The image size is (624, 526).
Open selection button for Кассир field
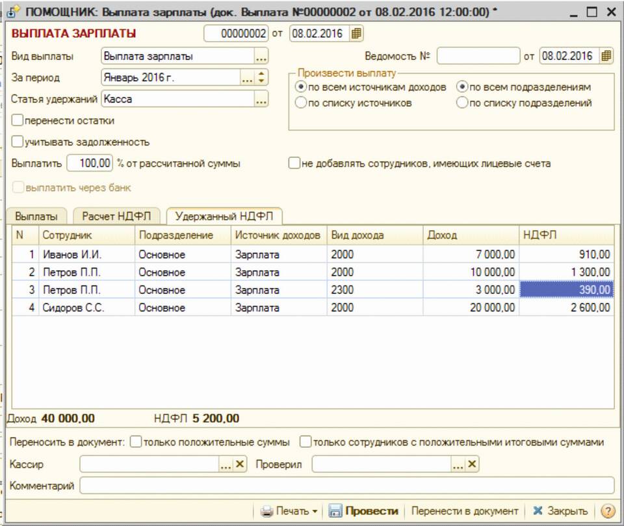coord(226,464)
